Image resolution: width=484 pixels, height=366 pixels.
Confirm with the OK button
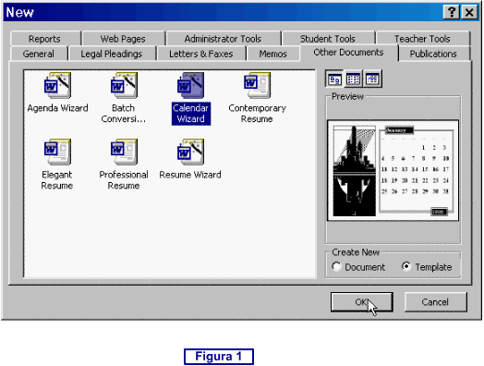coord(361,301)
